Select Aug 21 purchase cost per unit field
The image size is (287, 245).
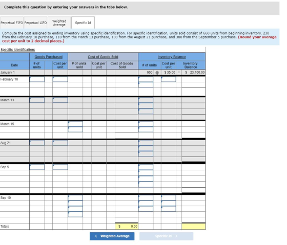[x=60, y=143]
